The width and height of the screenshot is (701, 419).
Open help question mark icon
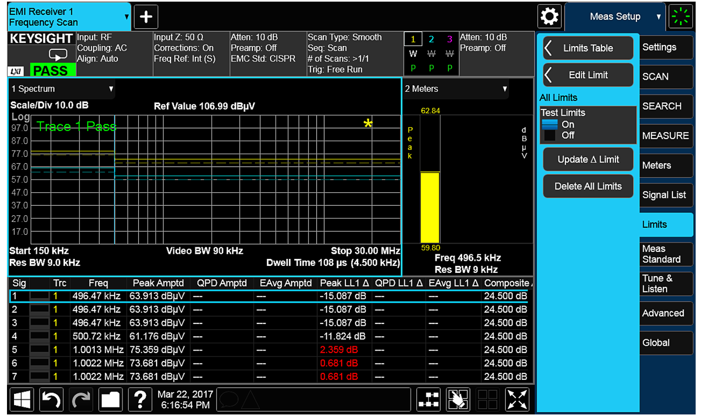tap(140, 400)
